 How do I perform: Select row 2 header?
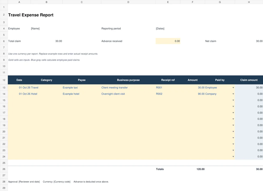click(x=4, y=15)
